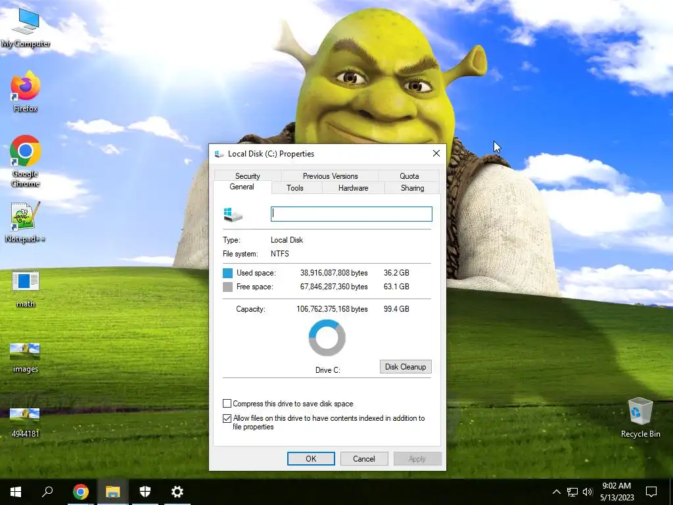This screenshot has height=505, width=673.
Task: Switch to the Tools tab
Action: 295,187
